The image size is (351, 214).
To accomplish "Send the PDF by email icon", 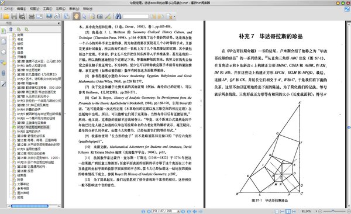I will tap(39, 16).
